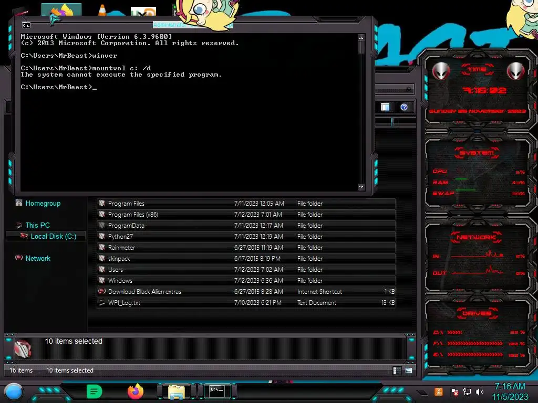Click Download Black Alien extras shortcut icon
Viewport: 538px width, 403px height.
[102, 291]
